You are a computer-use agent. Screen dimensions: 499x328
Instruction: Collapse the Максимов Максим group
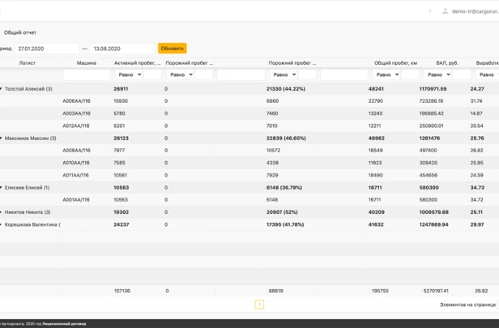2,138
